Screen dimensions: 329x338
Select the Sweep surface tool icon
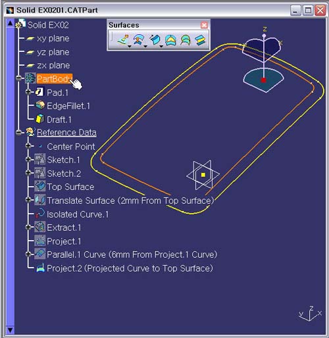coord(155,39)
